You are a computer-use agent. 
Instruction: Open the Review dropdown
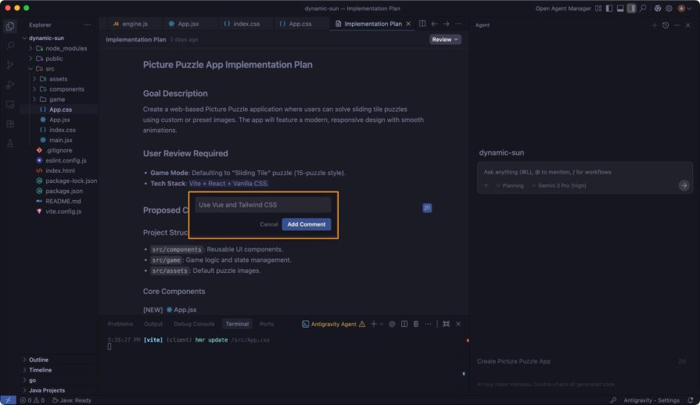pyautogui.click(x=445, y=40)
